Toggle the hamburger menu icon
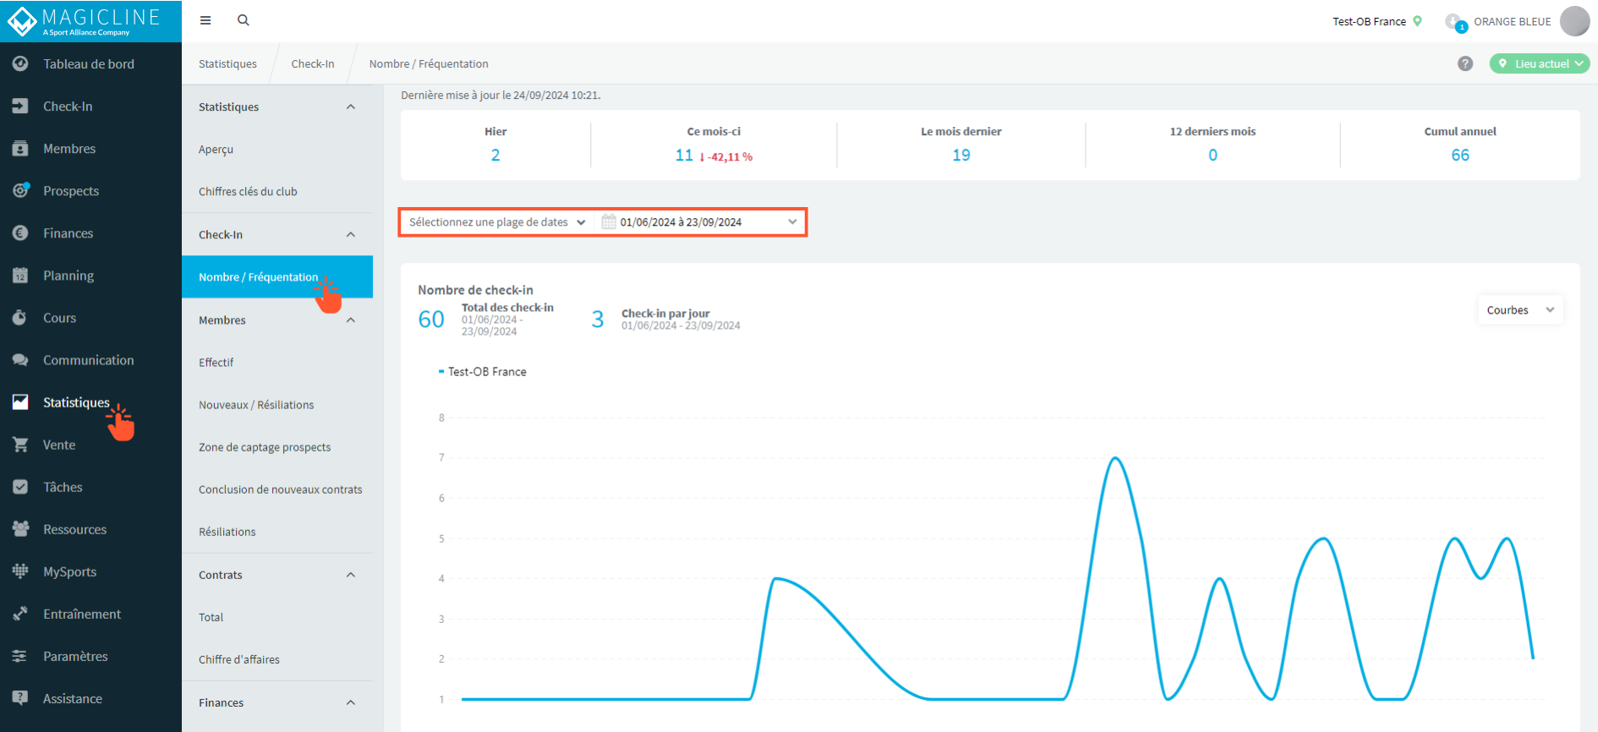 [205, 20]
